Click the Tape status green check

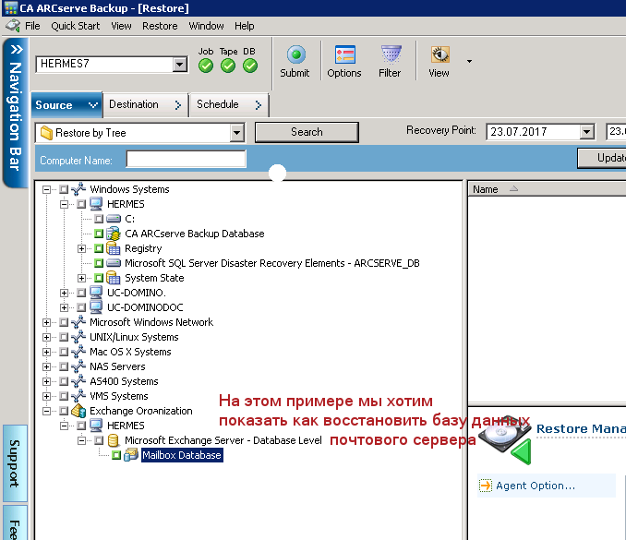228,66
